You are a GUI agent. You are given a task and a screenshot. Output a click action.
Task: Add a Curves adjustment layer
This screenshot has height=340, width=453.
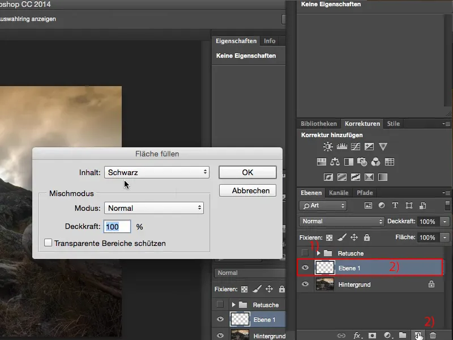point(356,147)
